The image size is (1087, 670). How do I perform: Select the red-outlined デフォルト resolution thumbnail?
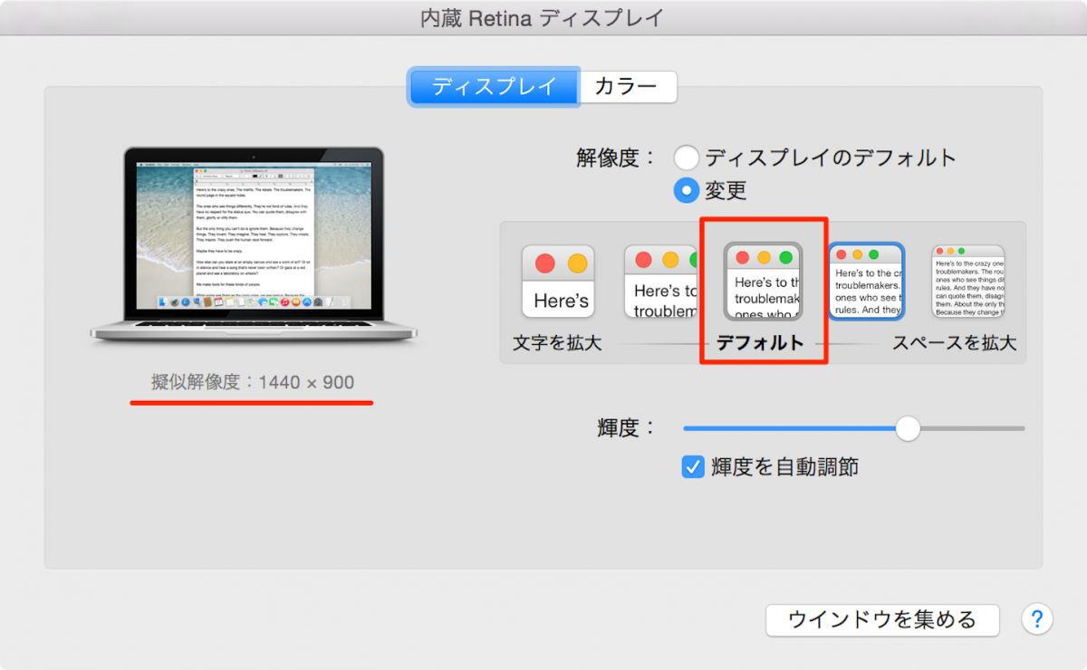tap(764, 281)
